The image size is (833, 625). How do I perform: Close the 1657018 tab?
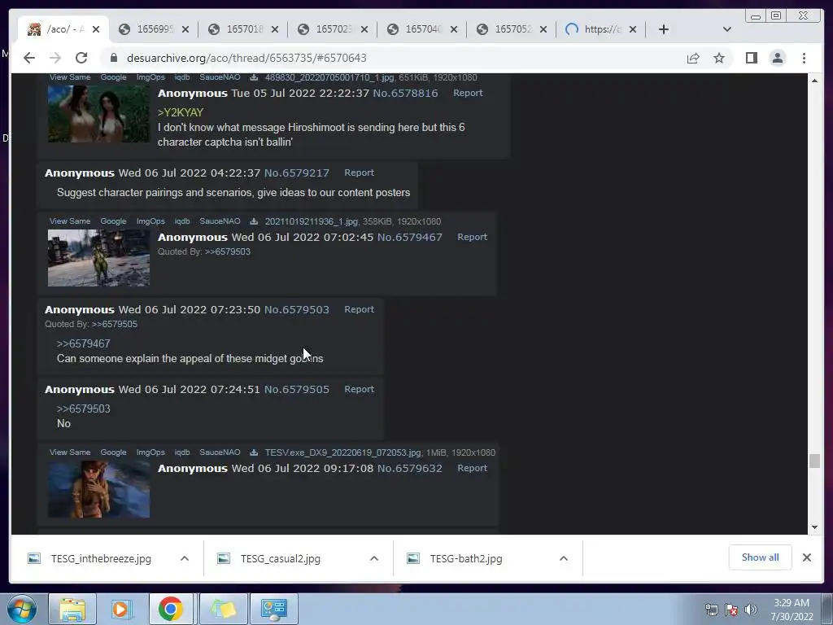click(275, 29)
